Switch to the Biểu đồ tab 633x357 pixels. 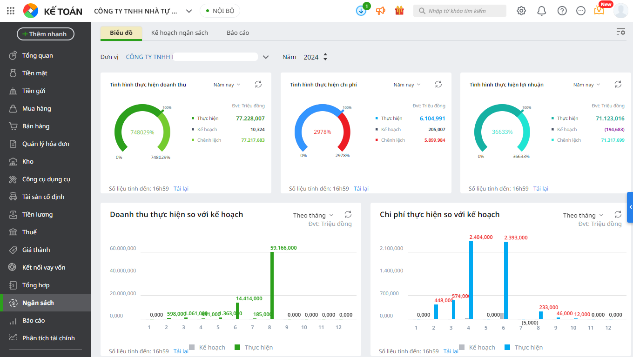point(121,33)
